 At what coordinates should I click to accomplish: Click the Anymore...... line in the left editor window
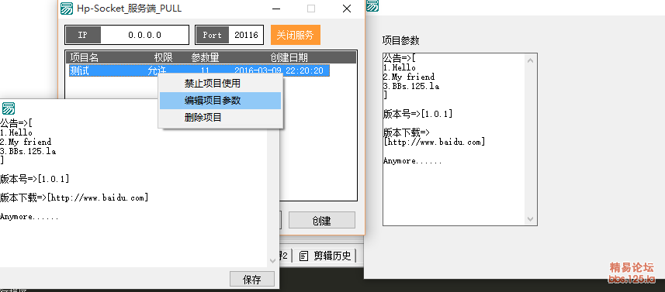(x=29, y=217)
